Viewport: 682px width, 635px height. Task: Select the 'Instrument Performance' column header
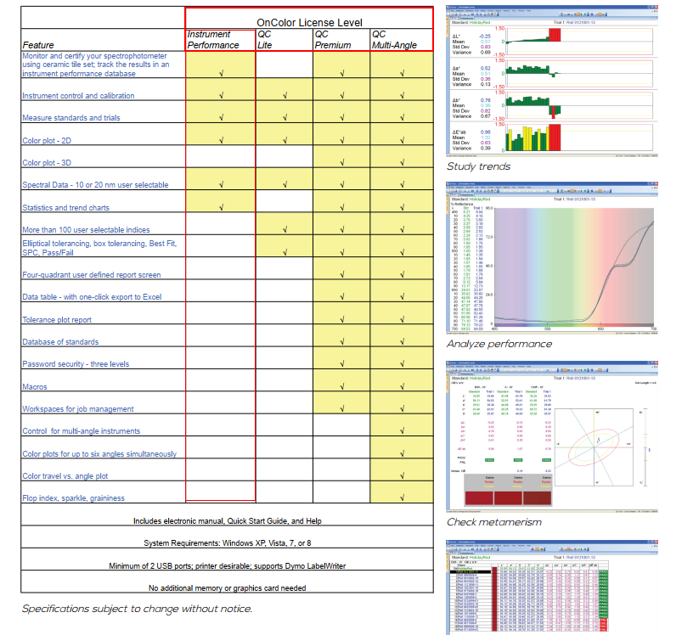(x=213, y=40)
